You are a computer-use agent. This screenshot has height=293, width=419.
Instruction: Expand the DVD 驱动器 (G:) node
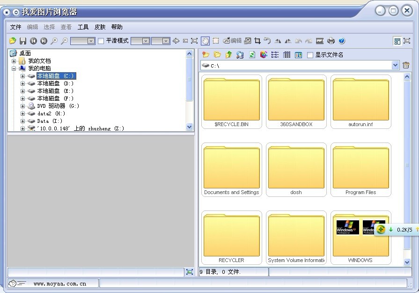coord(23,106)
